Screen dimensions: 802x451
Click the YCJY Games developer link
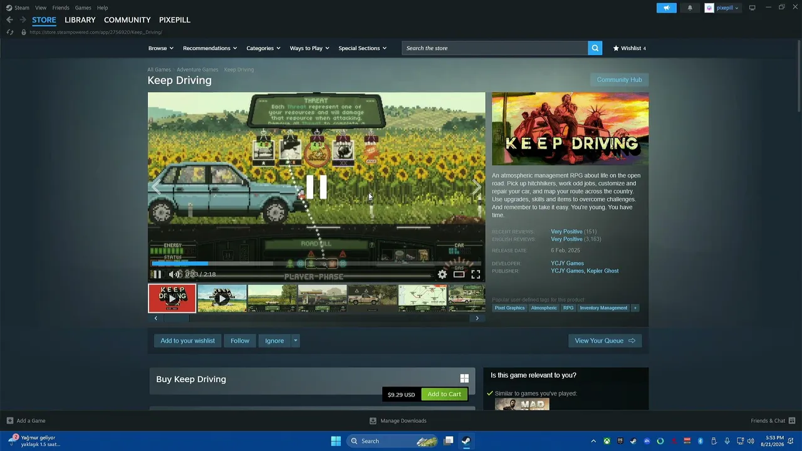click(x=567, y=264)
